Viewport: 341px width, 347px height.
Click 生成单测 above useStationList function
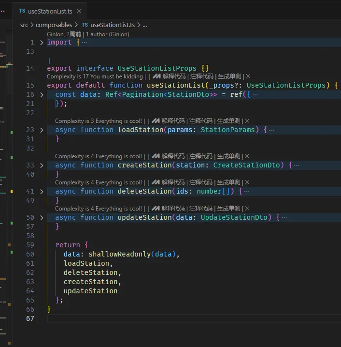[229, 76]
